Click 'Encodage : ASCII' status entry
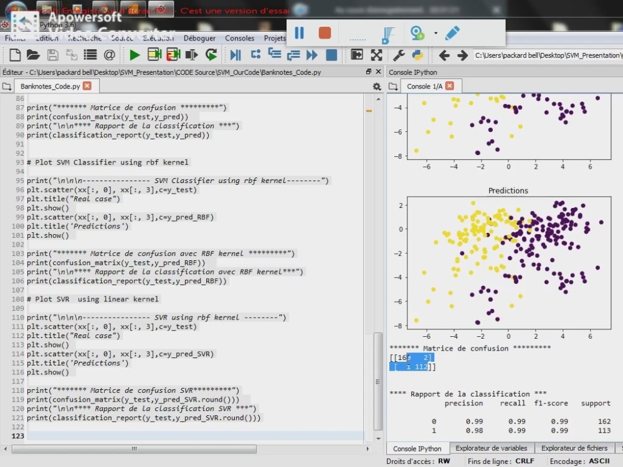Image resolution: width=623 pixels, height=467 pixels. tap(579, 461)
